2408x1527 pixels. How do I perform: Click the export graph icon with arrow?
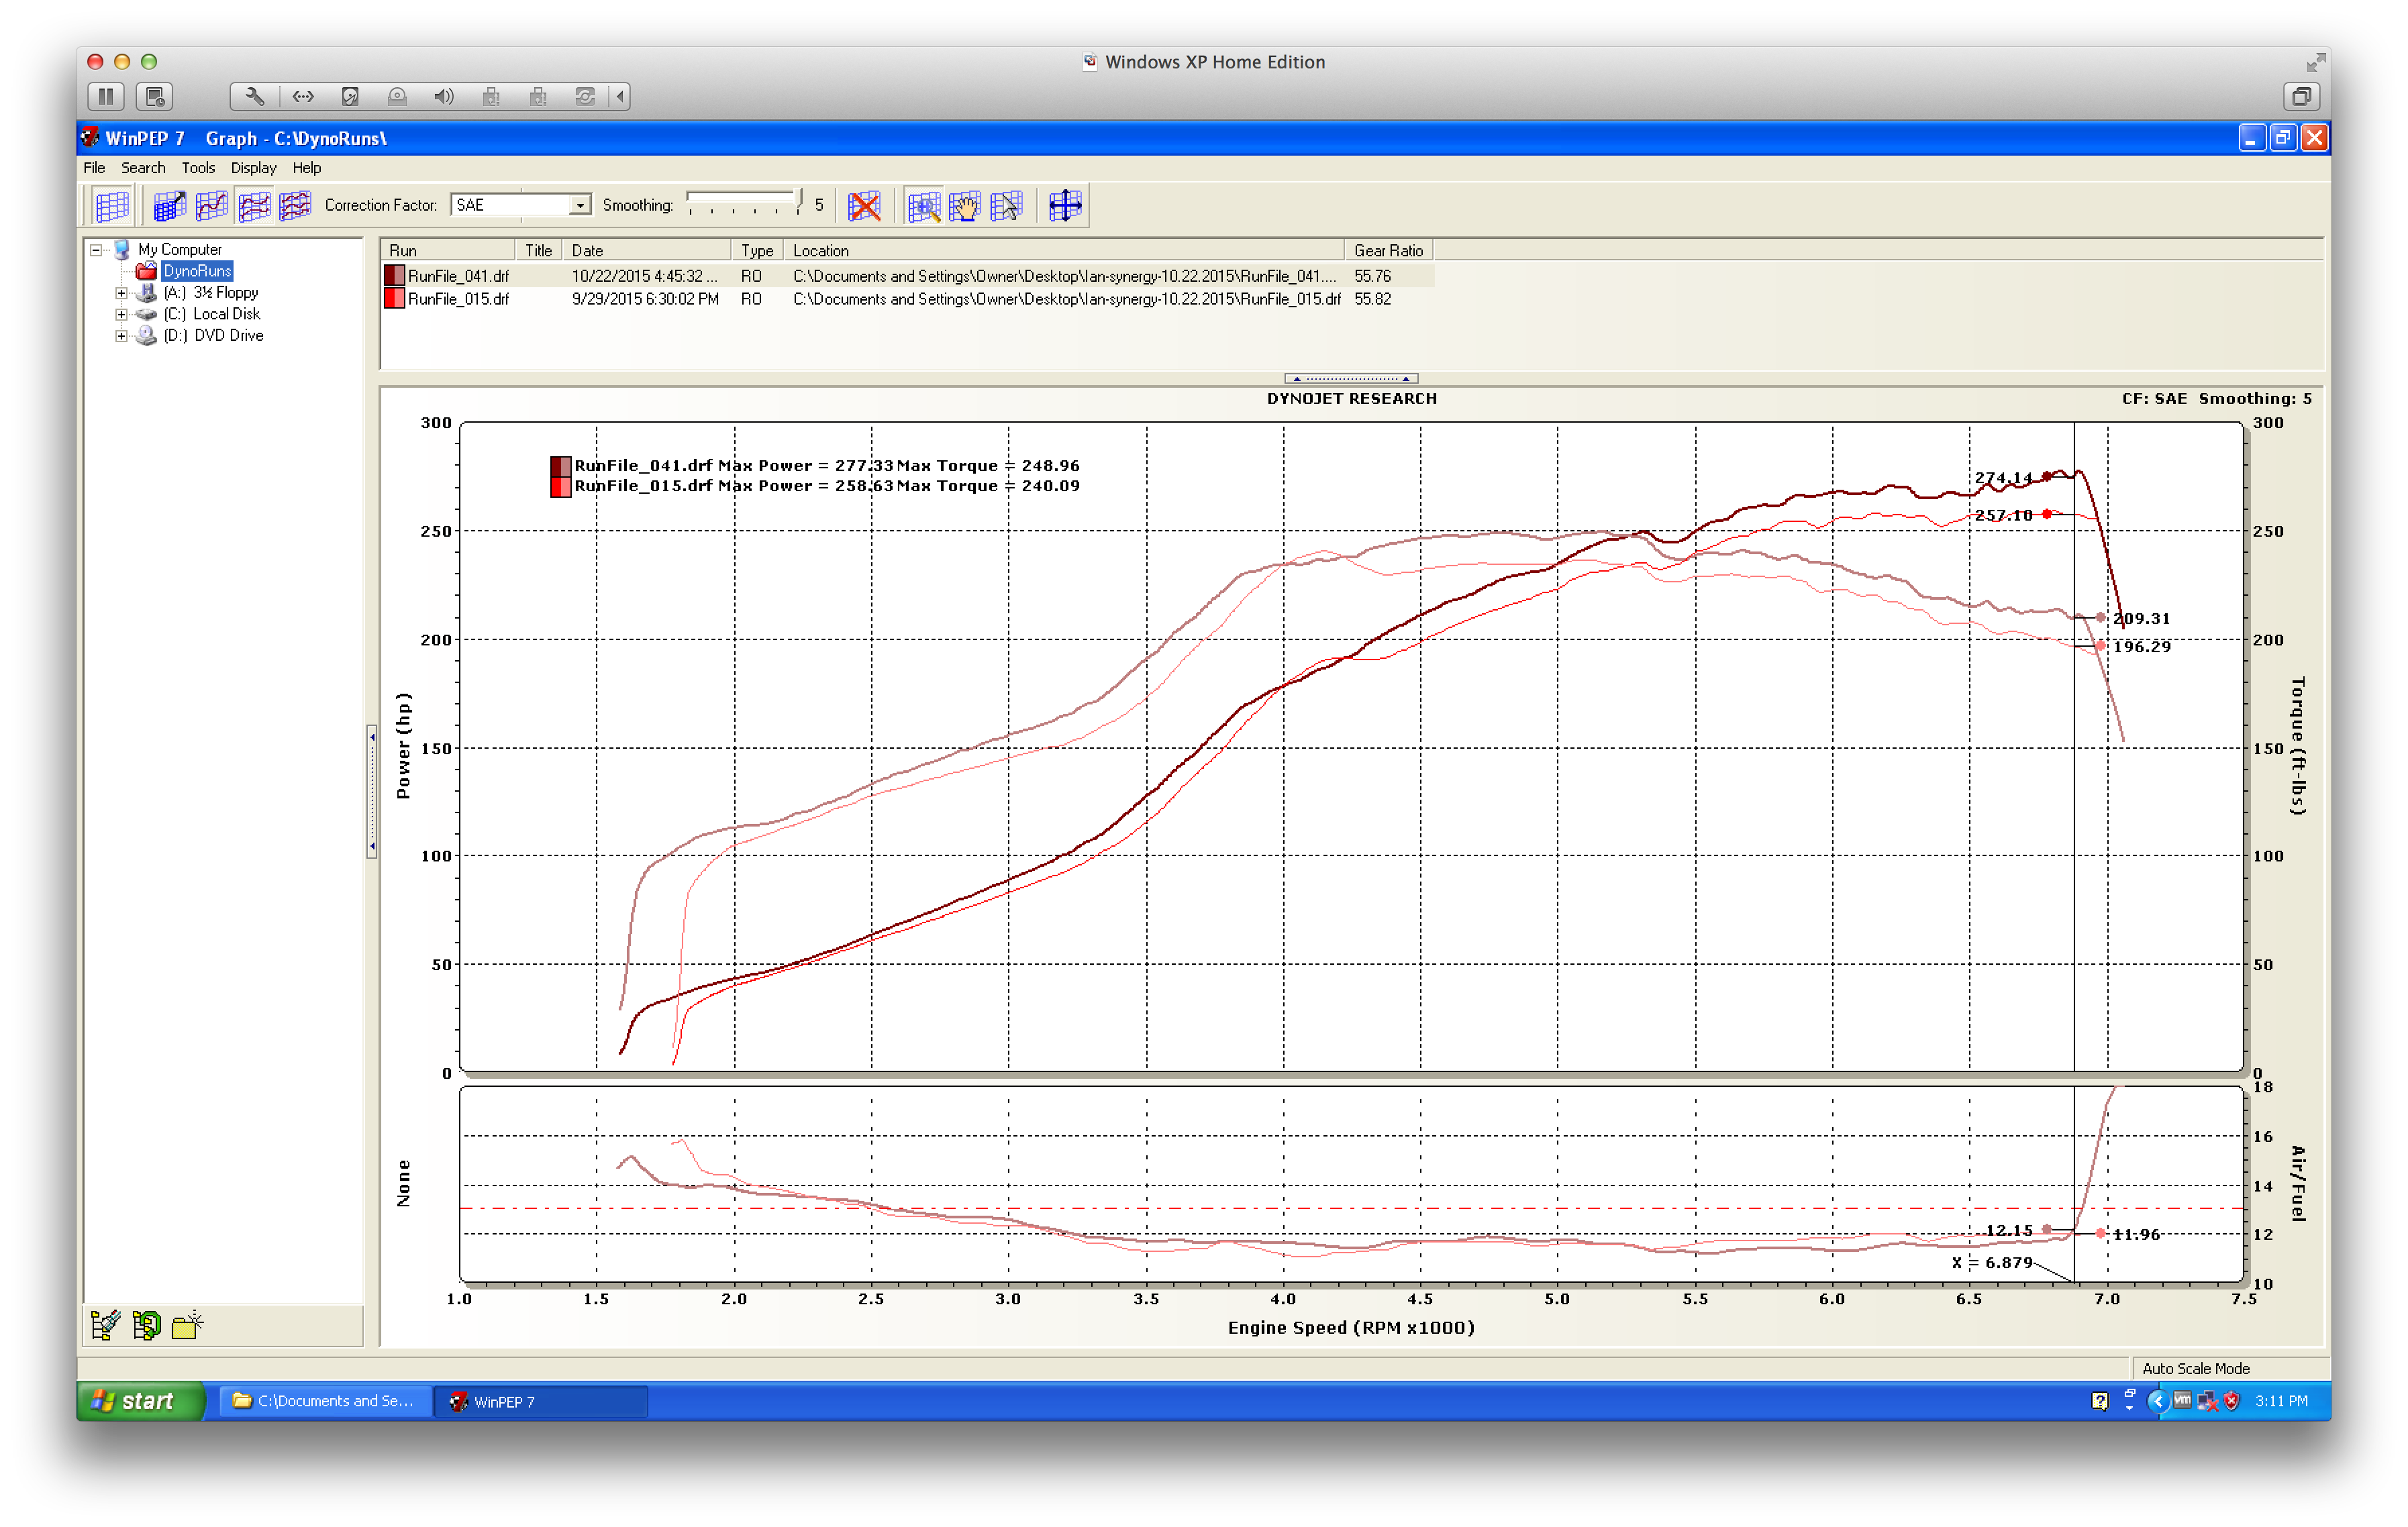[x=169, y=206]
